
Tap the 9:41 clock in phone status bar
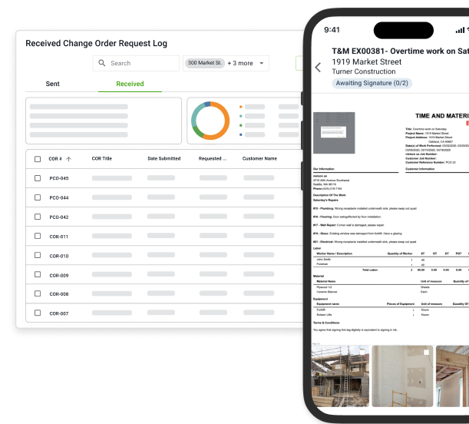332,30
